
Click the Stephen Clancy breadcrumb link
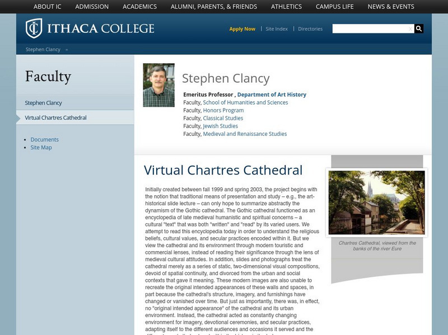point(43,49)
